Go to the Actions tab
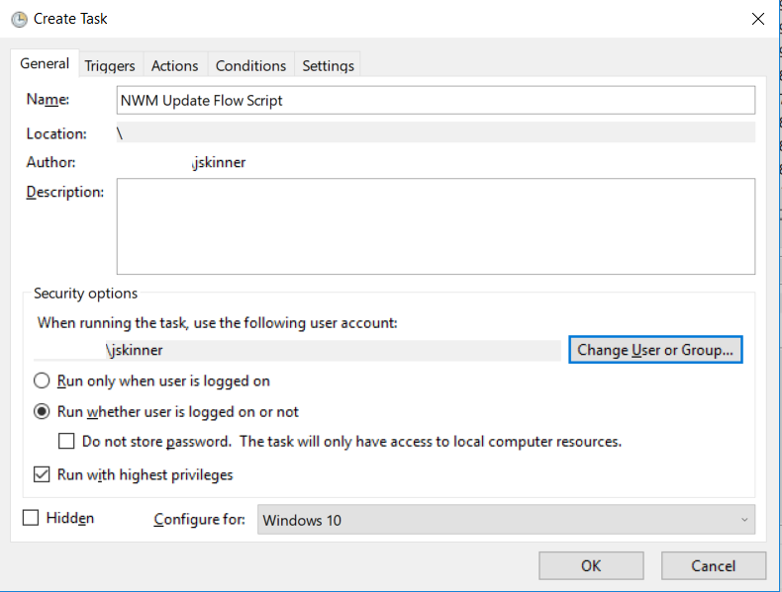 click(x=174, y=65)
